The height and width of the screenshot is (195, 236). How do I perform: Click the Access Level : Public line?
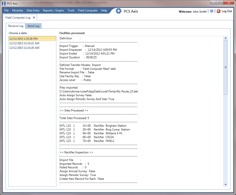(75, 80)
